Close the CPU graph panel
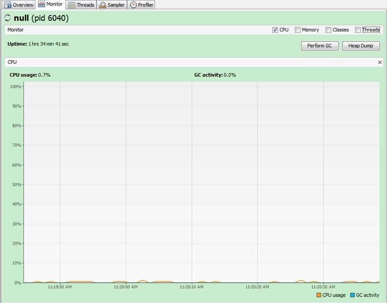 click(380, 62)
